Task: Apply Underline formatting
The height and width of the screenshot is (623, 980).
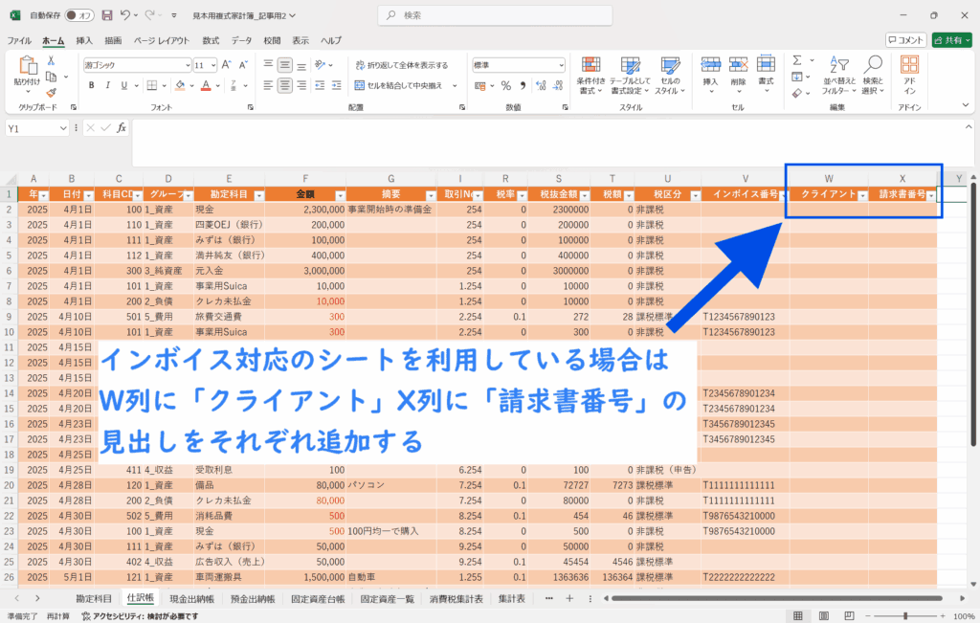Action: pos(123,85)
